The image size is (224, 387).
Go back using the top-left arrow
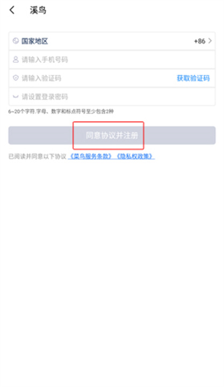(x=12, y=10)
